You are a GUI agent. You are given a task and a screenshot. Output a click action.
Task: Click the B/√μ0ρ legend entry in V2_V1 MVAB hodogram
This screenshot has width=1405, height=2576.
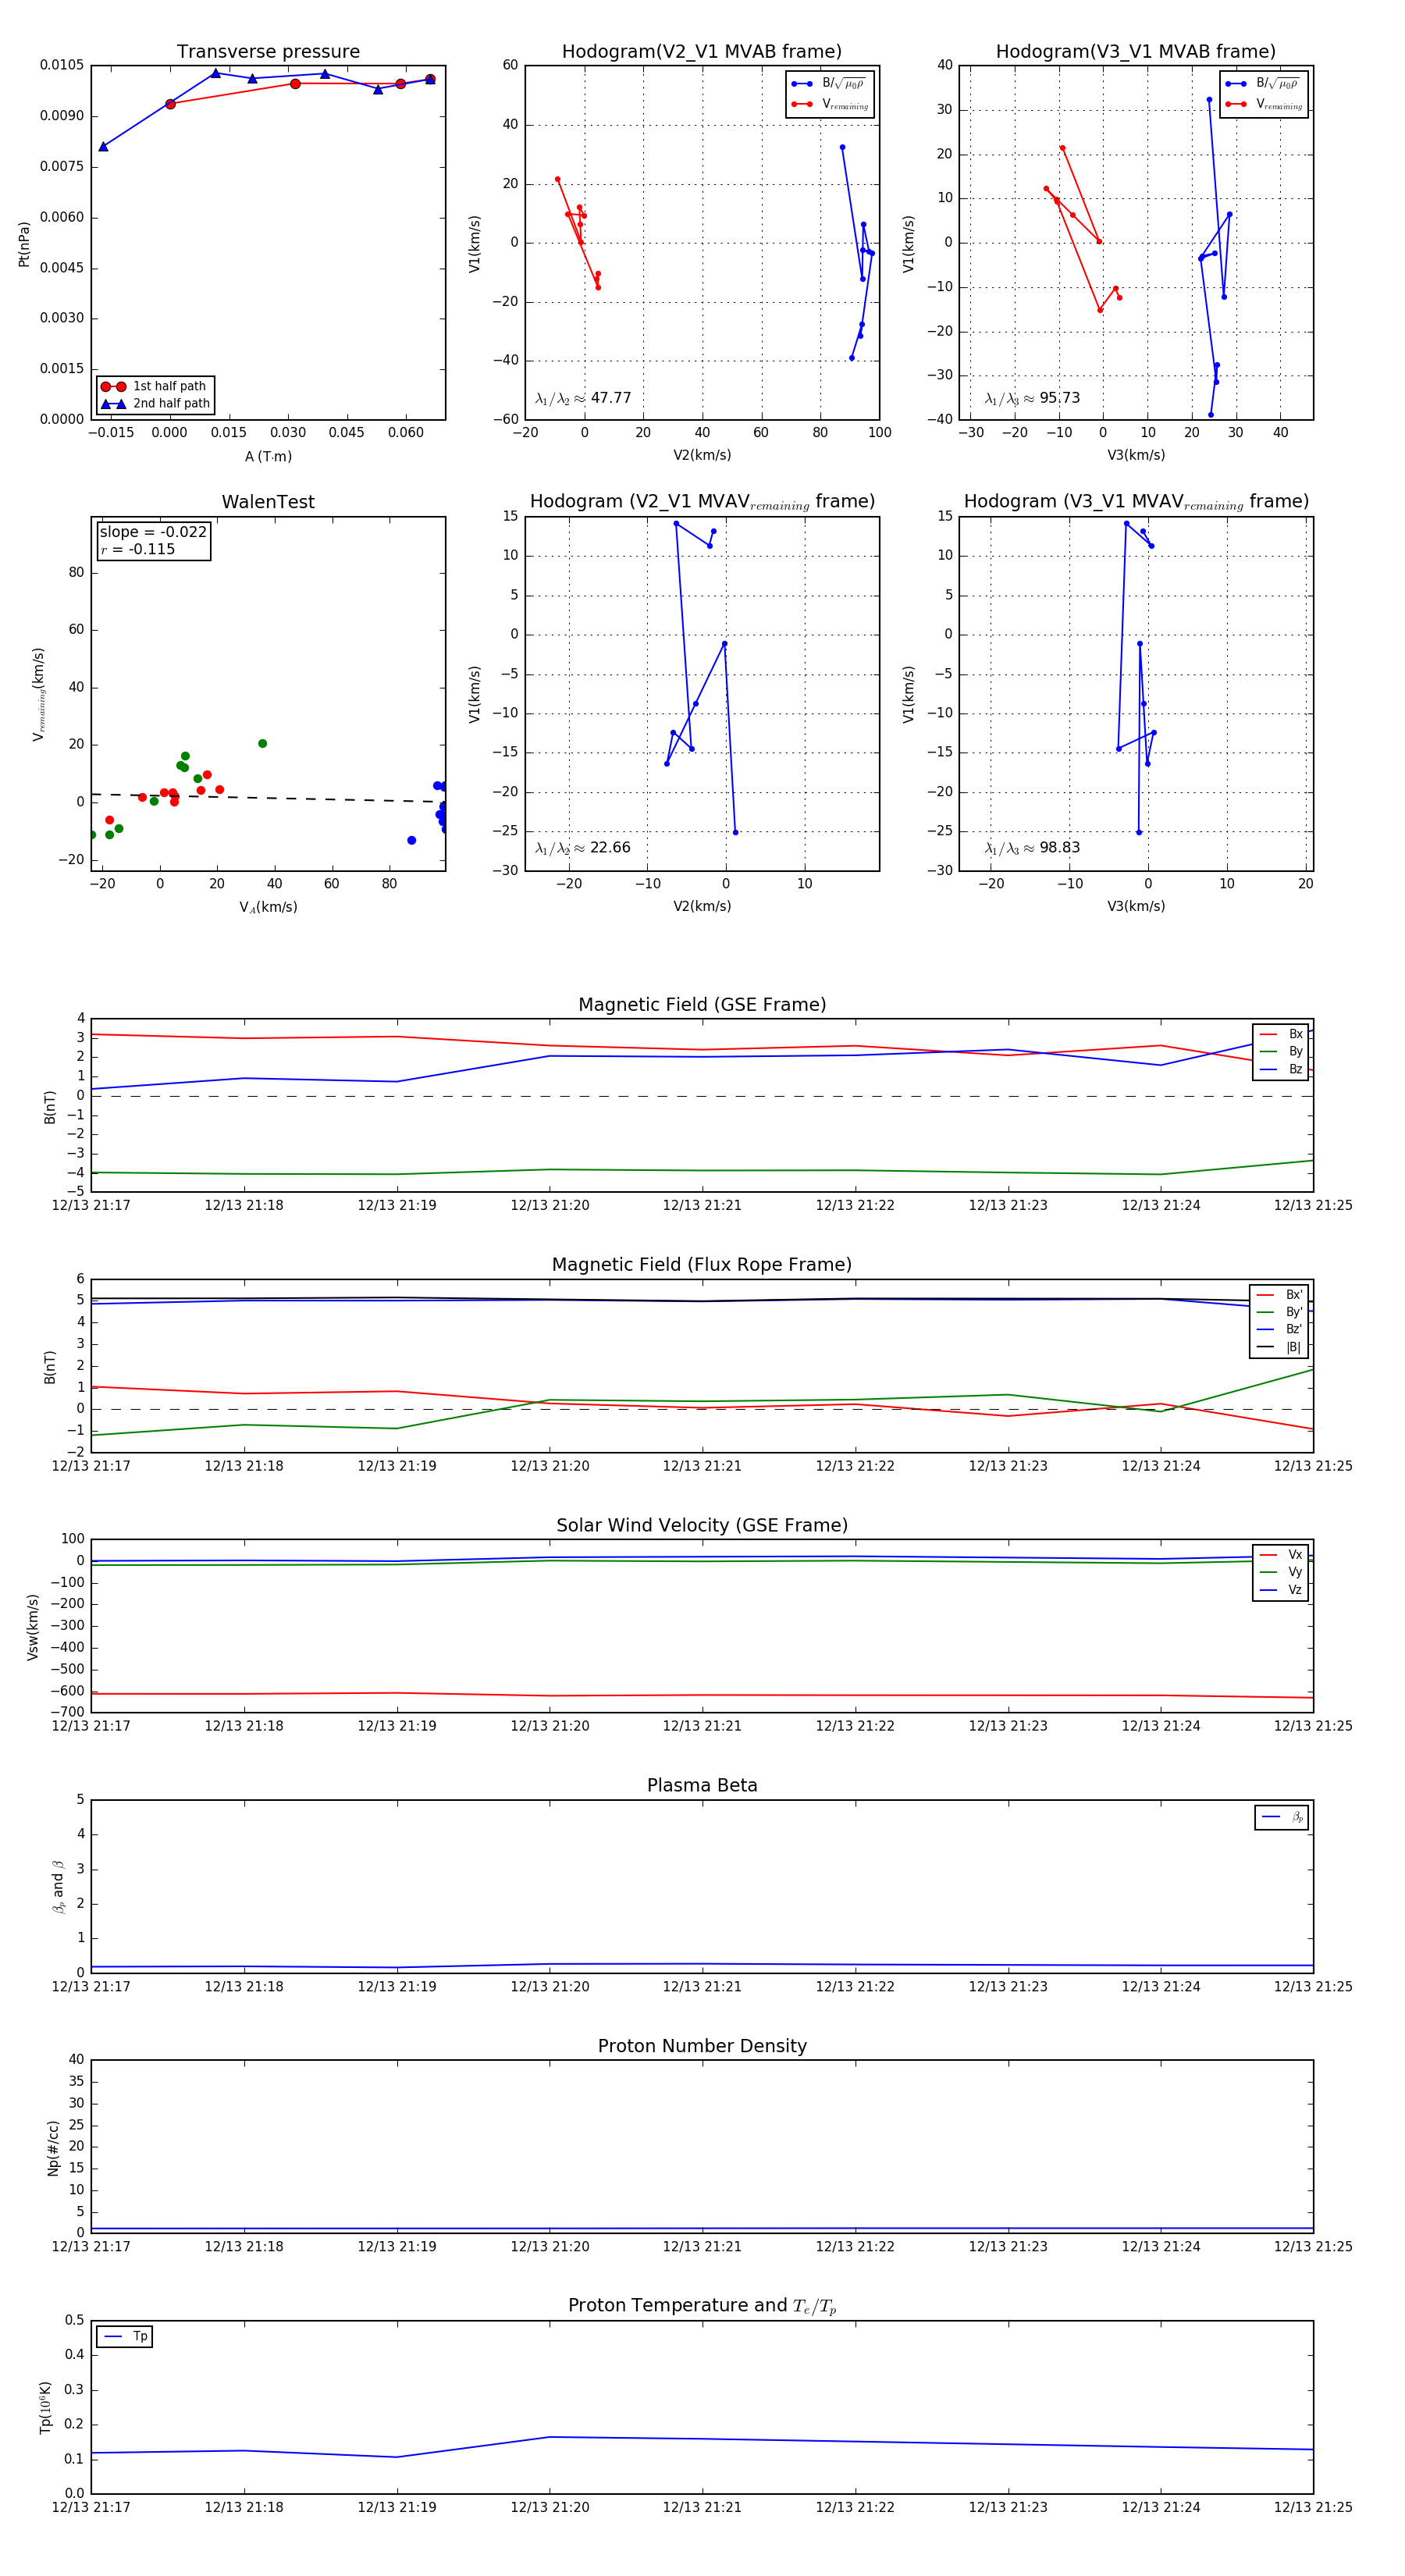[x=829, y=84]
